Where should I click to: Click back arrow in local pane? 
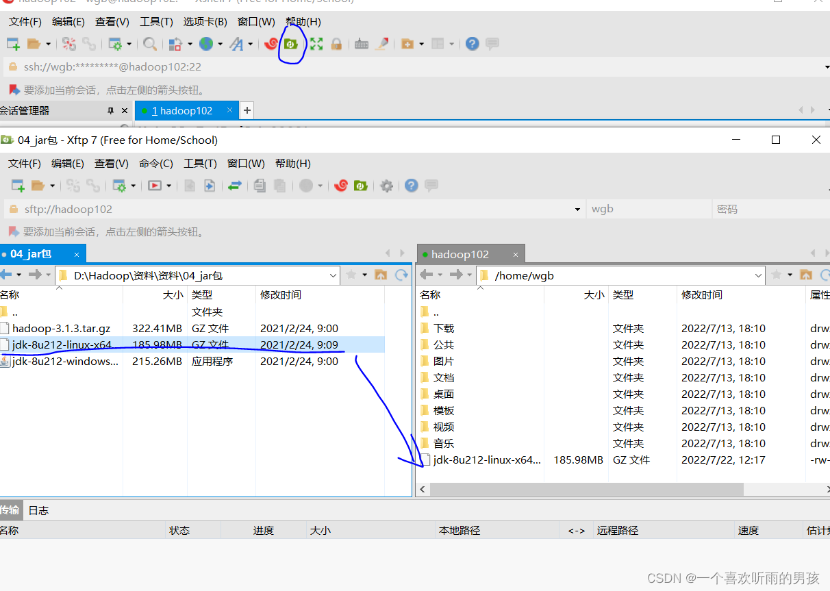coord(6,275)
